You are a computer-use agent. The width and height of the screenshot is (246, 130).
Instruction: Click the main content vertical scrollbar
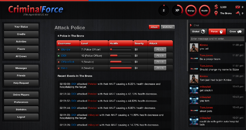187,45
